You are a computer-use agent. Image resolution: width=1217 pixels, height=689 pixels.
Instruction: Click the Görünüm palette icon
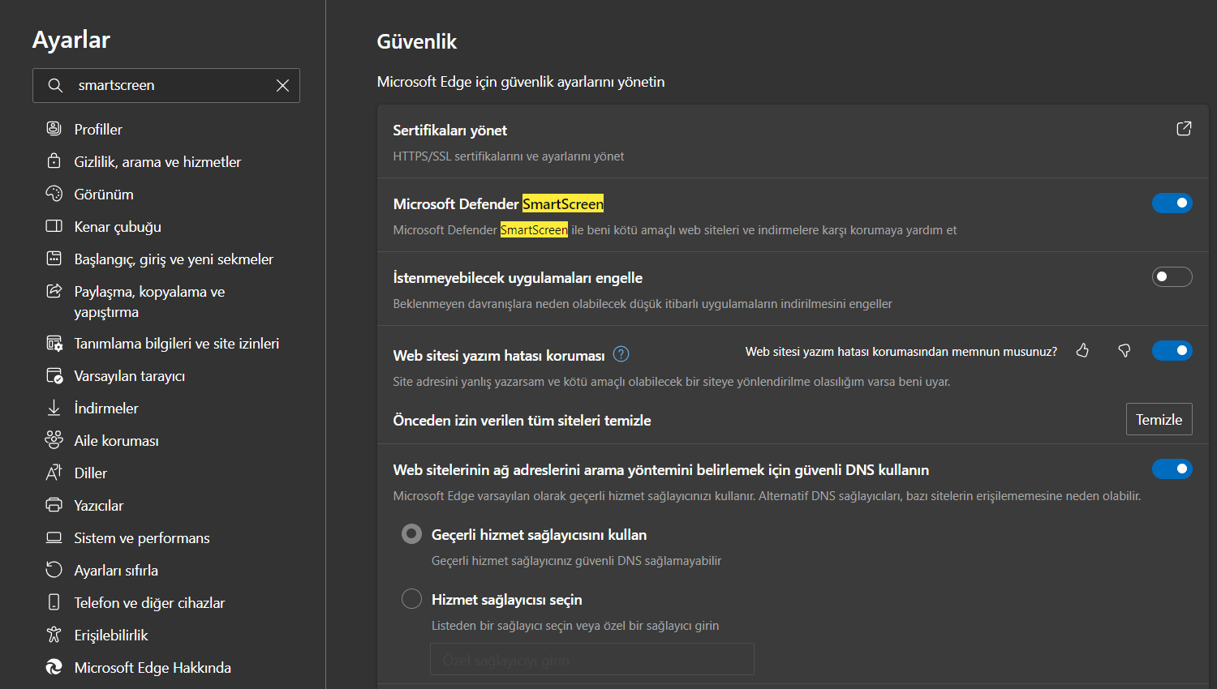(x=54, y=194)
